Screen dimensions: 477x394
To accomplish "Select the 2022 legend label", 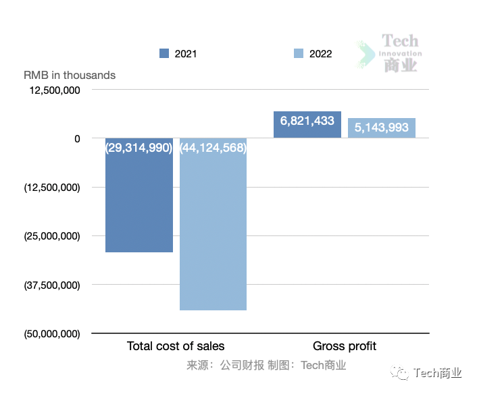I will [320, 54].
